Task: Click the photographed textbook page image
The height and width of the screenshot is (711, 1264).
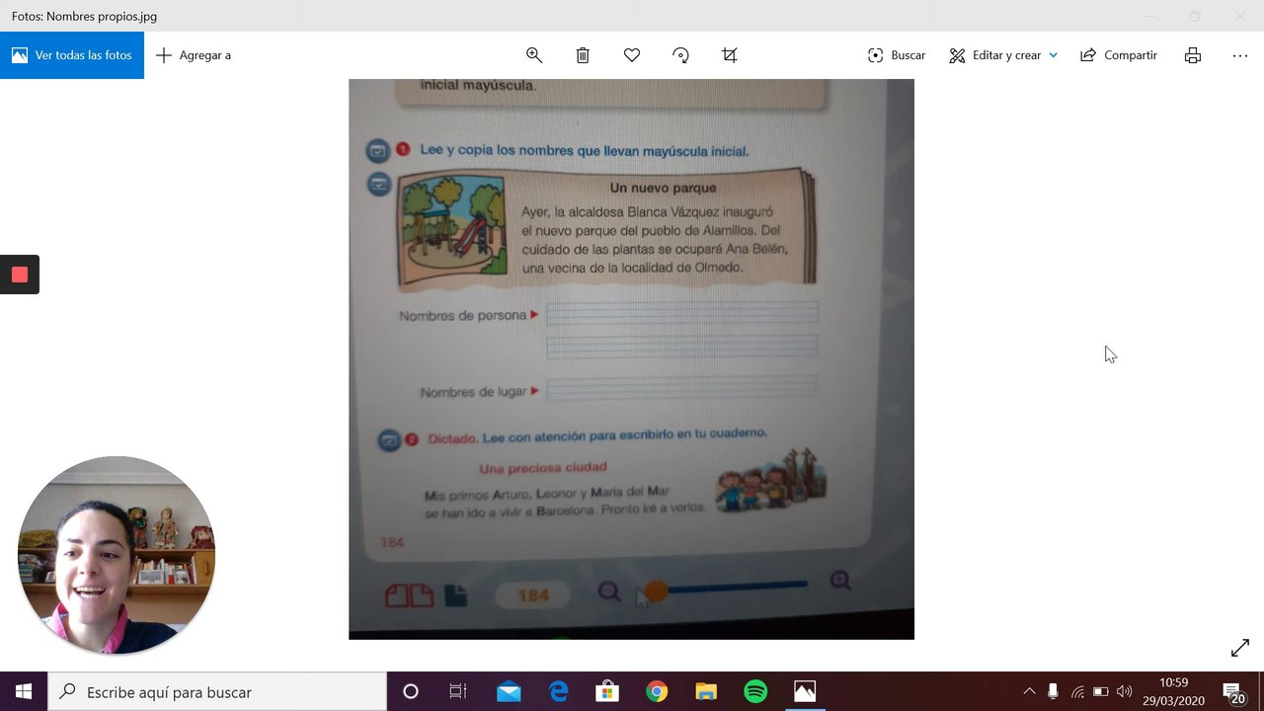Action: coord(631,359)
